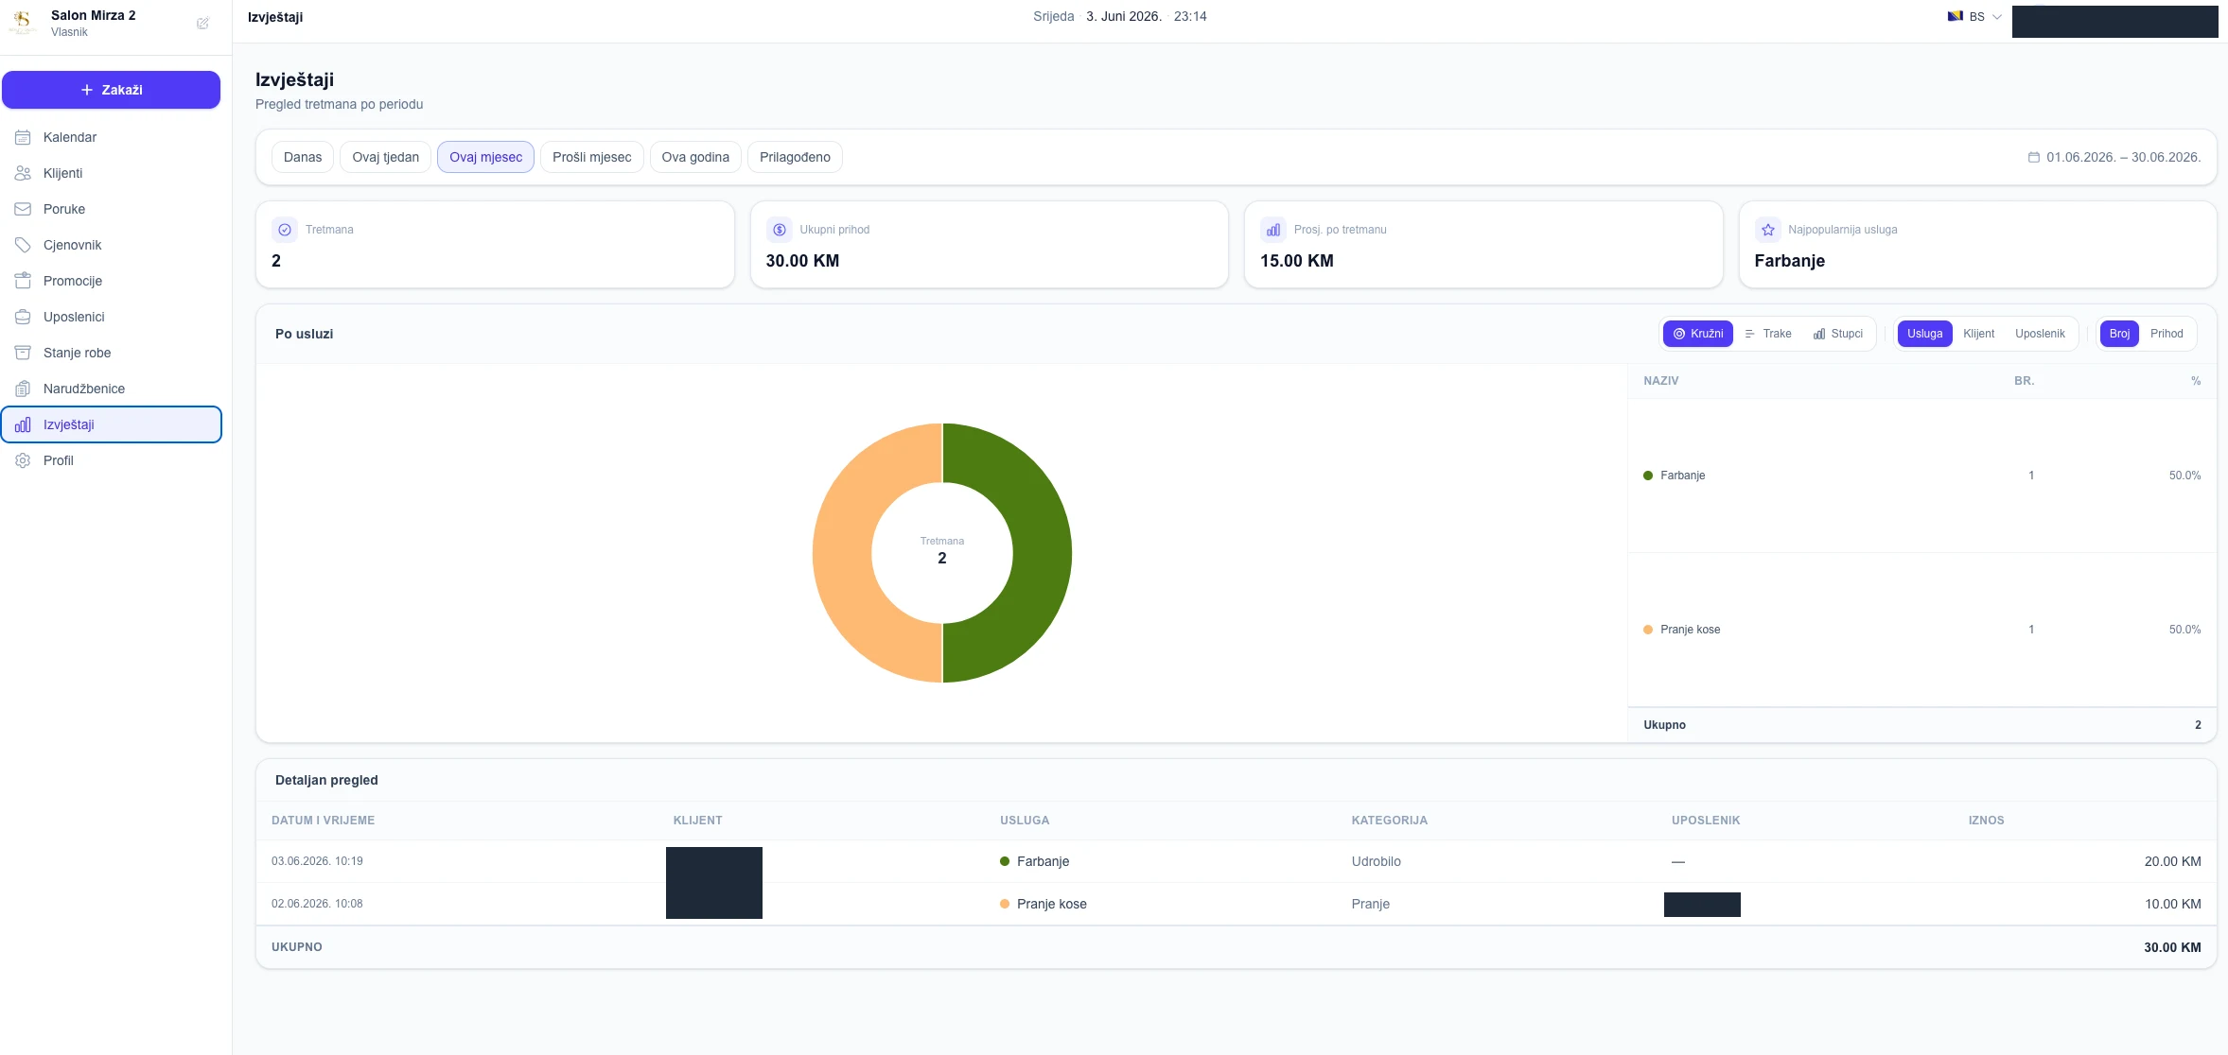Select the Broj metric toggle
This screenshot has width=2228, height=1055.
[2119, 334]
